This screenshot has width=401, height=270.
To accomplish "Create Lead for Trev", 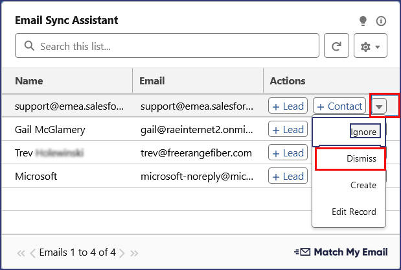I will point(288,153).
